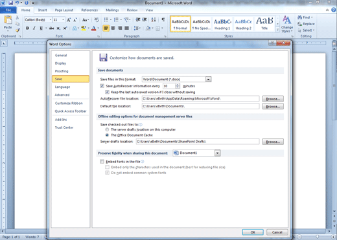This screenshot has width=337, height=240.
Task: Center text alignment icon
Action: (113, 28)
